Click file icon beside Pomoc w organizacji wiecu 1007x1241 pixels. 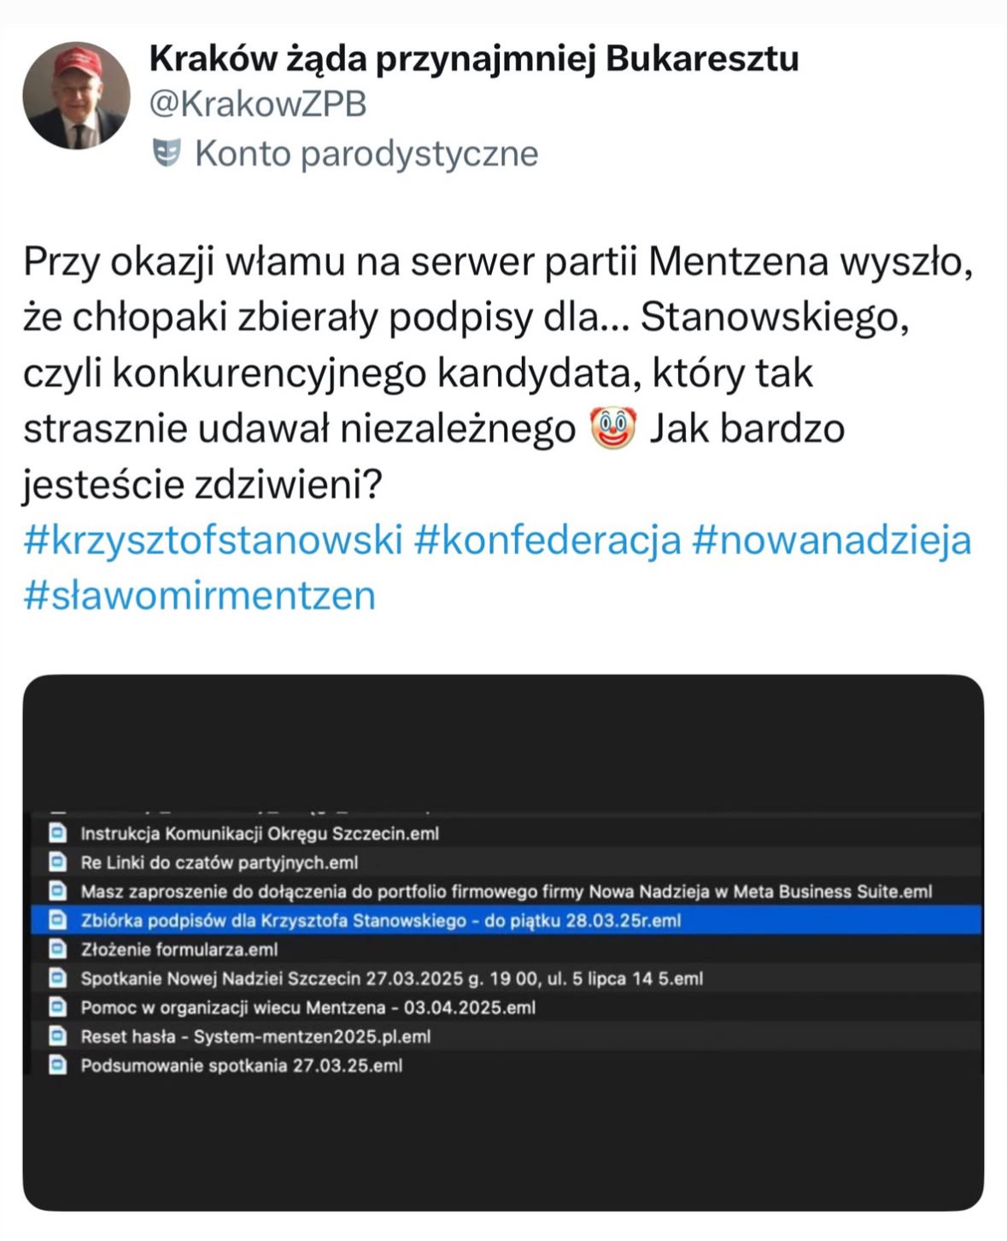pyautogui.click(x=57, y=1008)
